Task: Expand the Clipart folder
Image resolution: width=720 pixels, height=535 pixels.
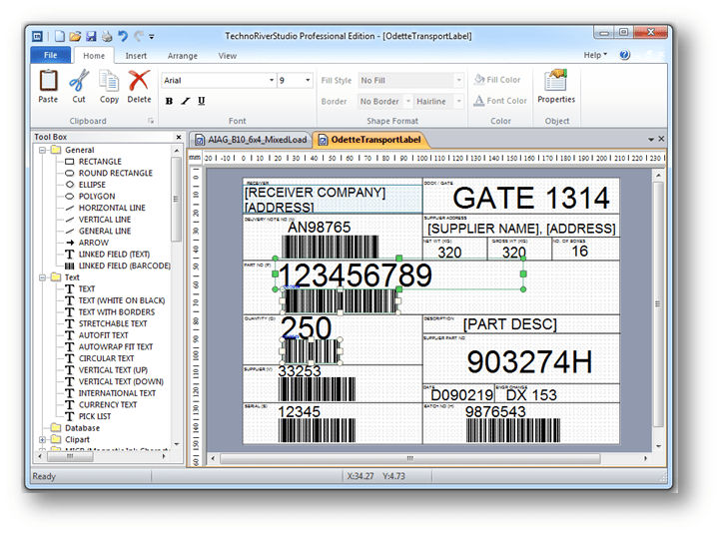Action: point(42,439)
